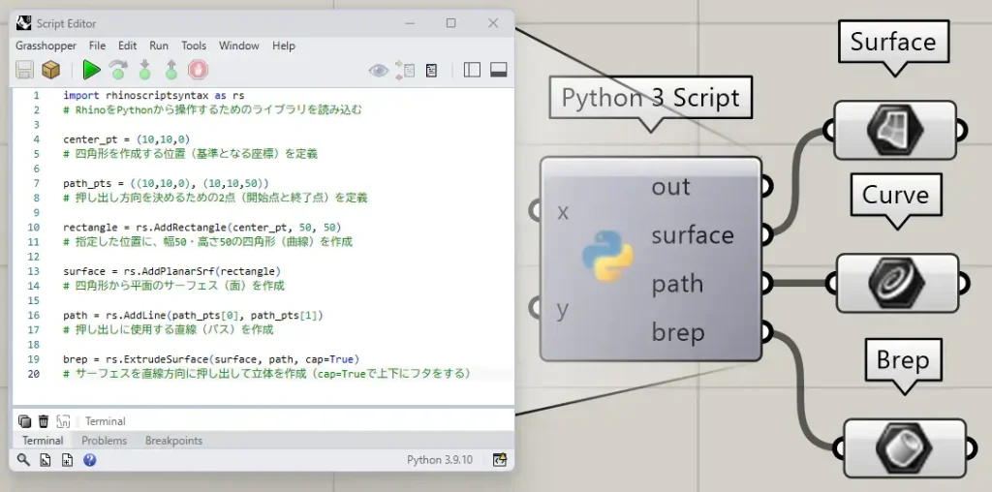Click the package box icon in toolbar
The width and height of the screenshot is (992, 492).
click(x=51, y=70)
